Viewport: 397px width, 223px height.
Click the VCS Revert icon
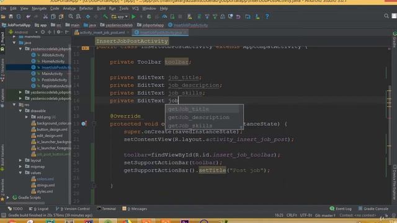(x=238, y=17)
